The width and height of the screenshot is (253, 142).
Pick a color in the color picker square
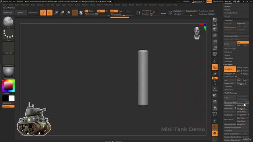8,86
